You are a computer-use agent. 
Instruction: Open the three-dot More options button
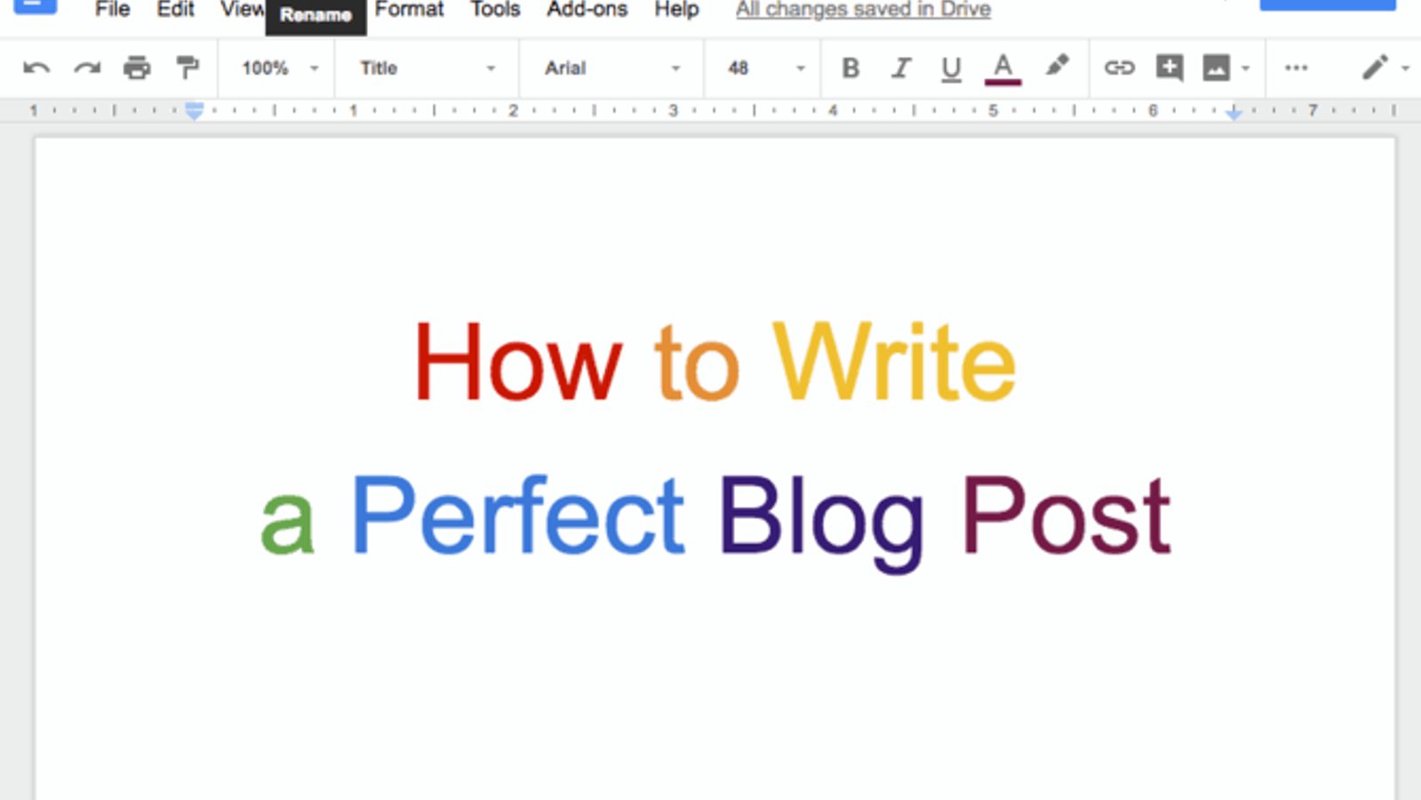click(x=1296, y=68)
